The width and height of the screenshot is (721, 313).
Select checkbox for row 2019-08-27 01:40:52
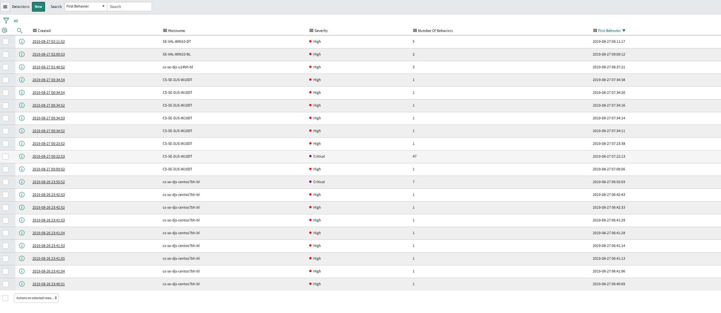[x=6, y=67]
